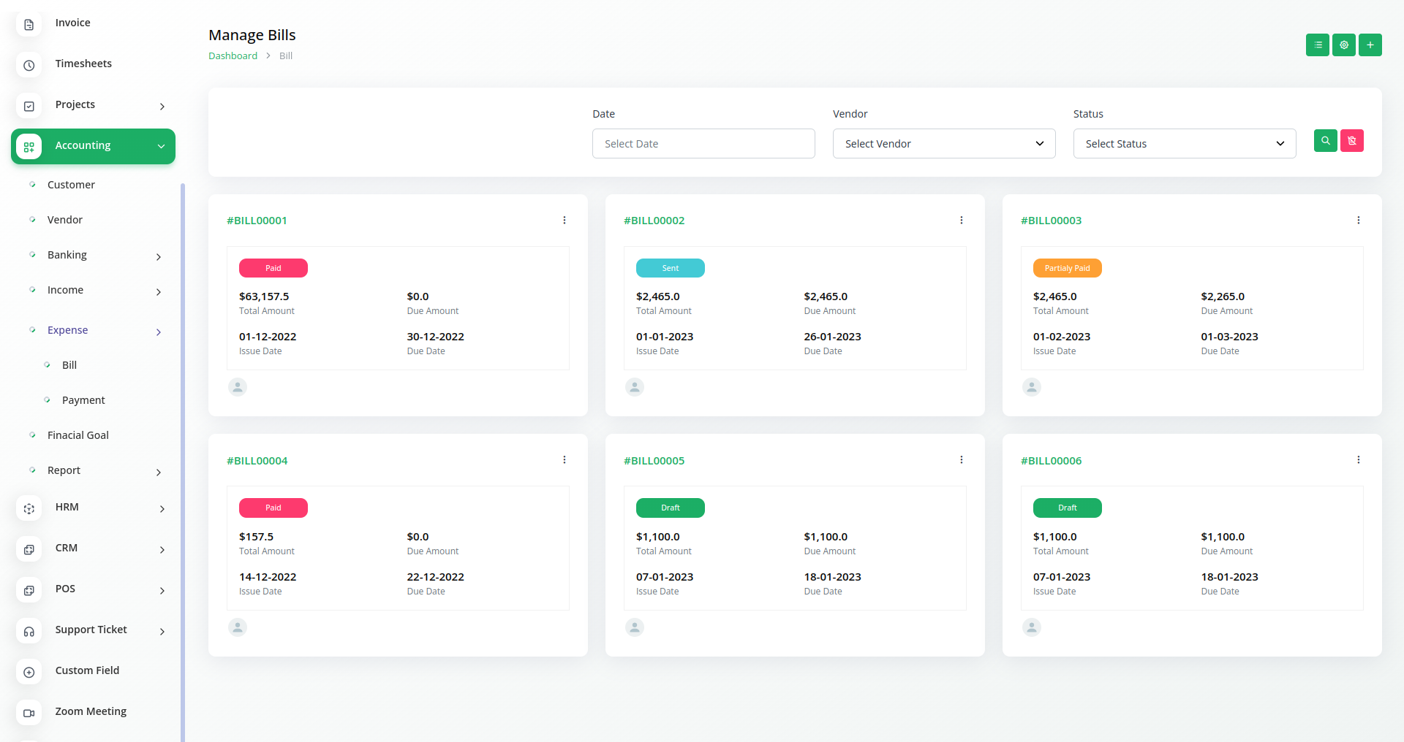Switch to list view using top-right icon

pyautogui.click(x=1317, y=45)
